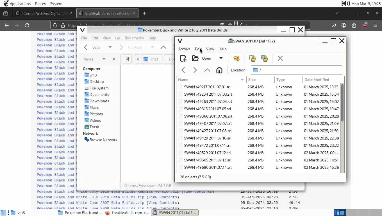Viewport: 382px width, 216px height.
Task: Click the Add files to archive icon
Action: 252,58
